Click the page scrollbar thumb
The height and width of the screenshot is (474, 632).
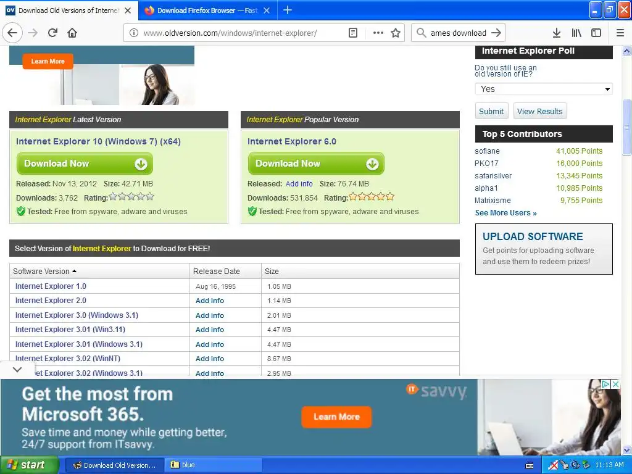coord(626,127)
